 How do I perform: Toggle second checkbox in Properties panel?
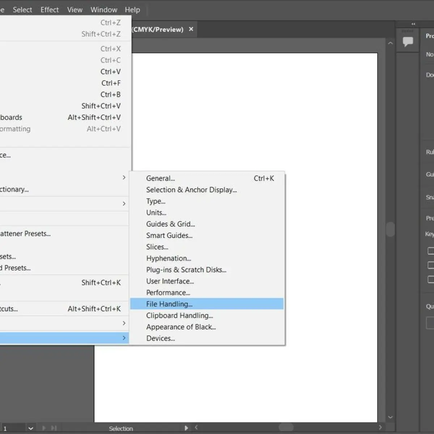click(x=431, y=265)
